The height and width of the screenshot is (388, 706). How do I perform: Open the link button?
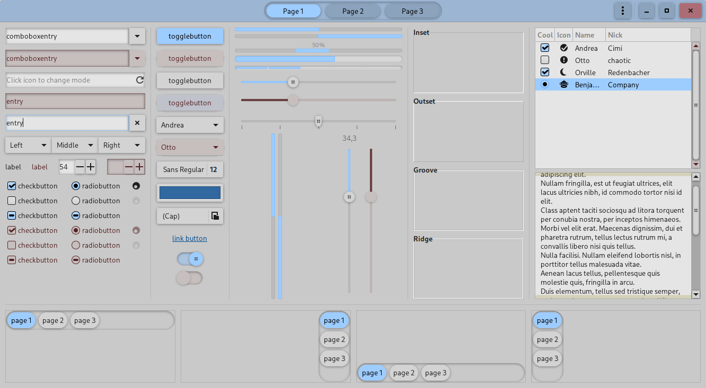(190, 238)
